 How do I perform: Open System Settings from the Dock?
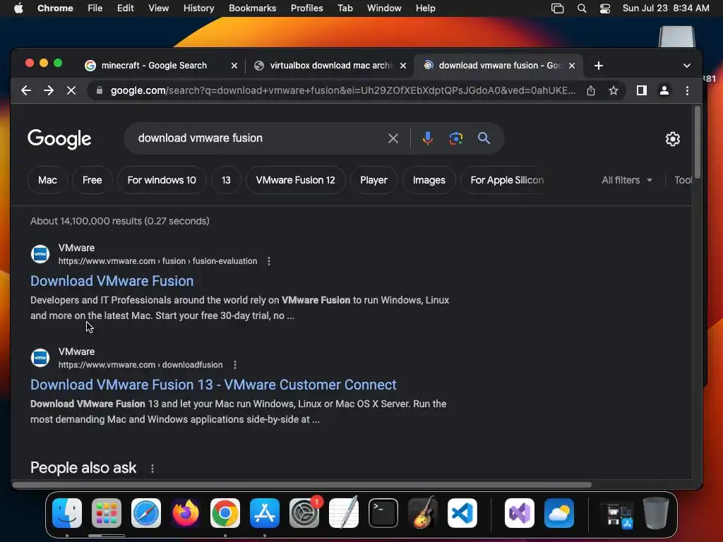(304, 513)
